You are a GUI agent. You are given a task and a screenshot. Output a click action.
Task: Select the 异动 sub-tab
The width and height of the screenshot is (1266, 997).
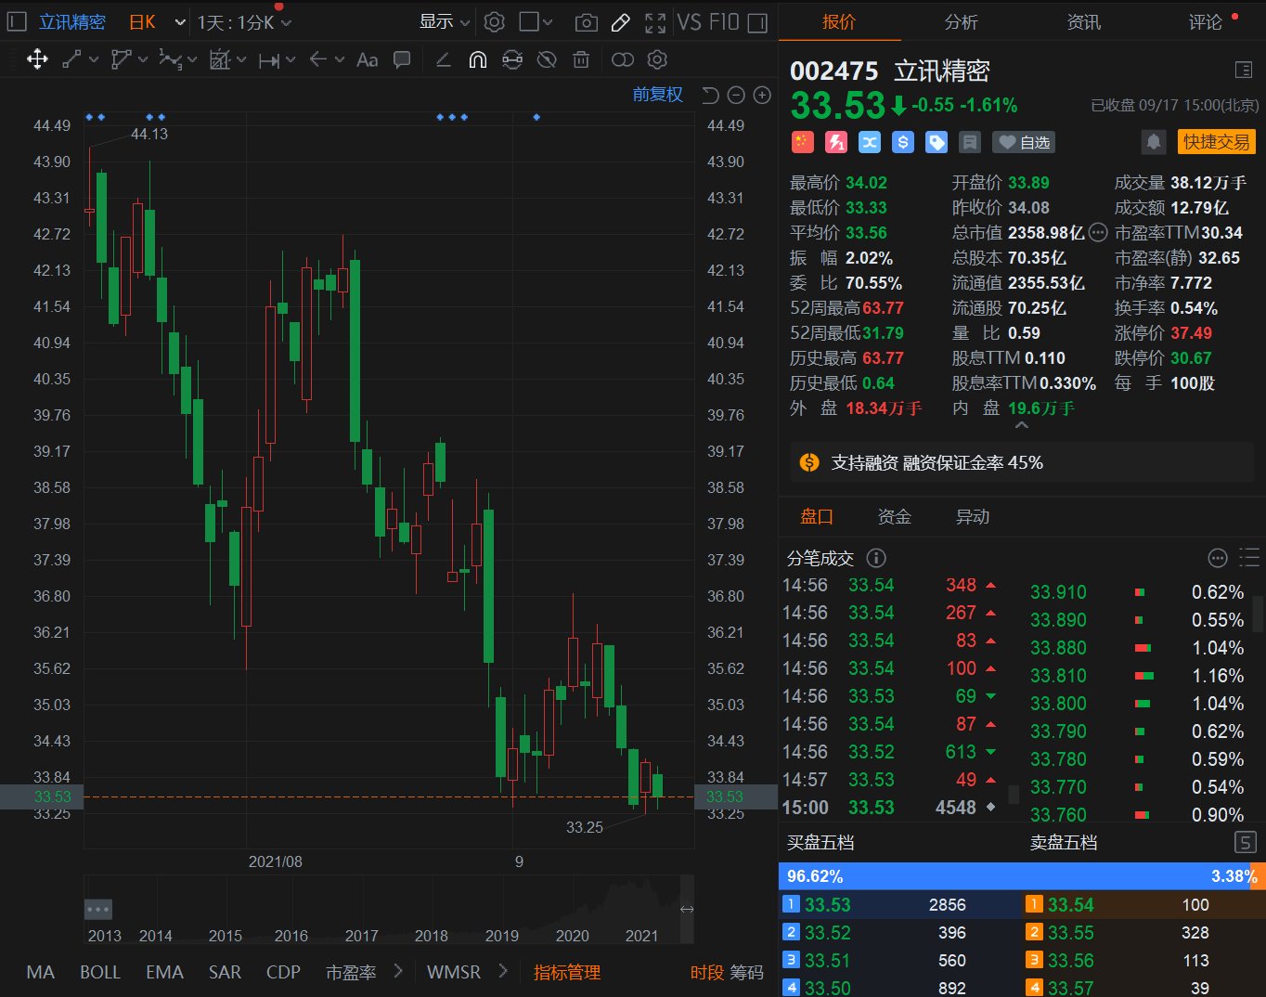[x=973, y=517]
